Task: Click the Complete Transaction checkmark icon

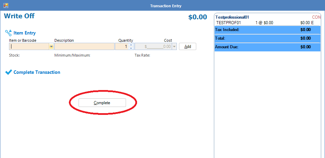Action: pos(8,72)
